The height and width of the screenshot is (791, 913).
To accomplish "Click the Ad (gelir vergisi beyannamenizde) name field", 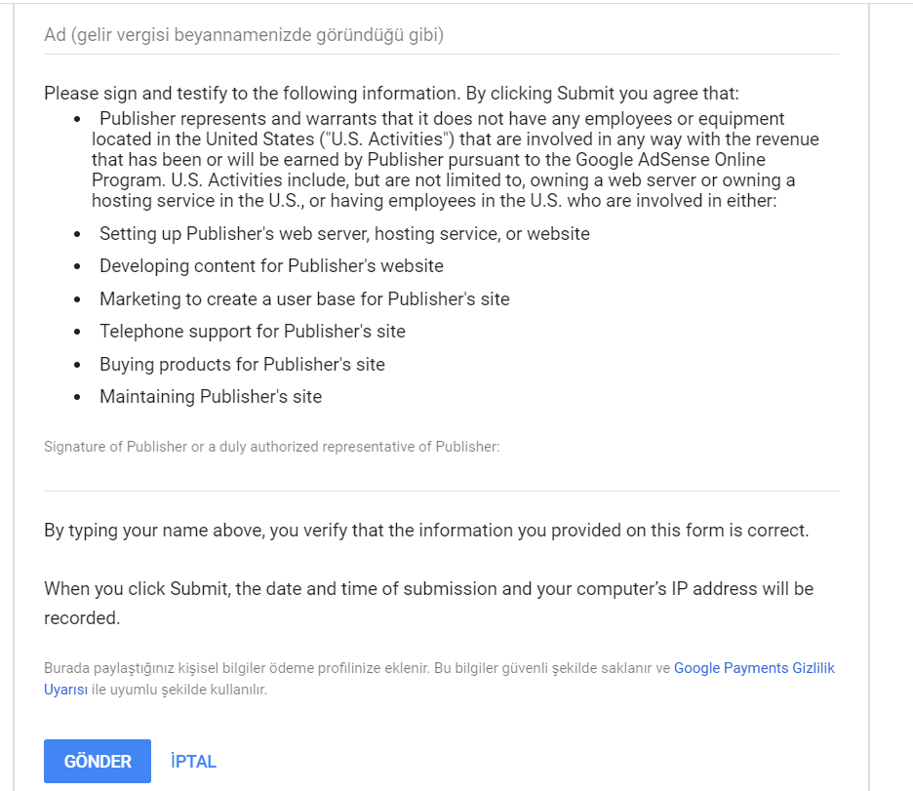I will click(x=441, y=35).
